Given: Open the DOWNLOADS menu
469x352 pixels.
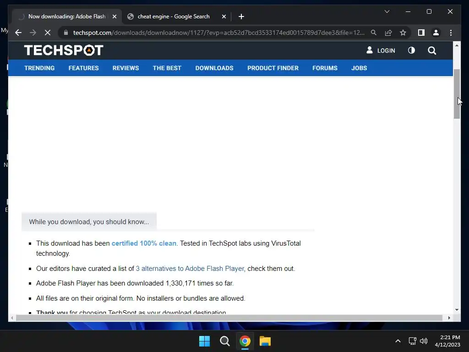Looking at the screenshot, I should 214,68.
